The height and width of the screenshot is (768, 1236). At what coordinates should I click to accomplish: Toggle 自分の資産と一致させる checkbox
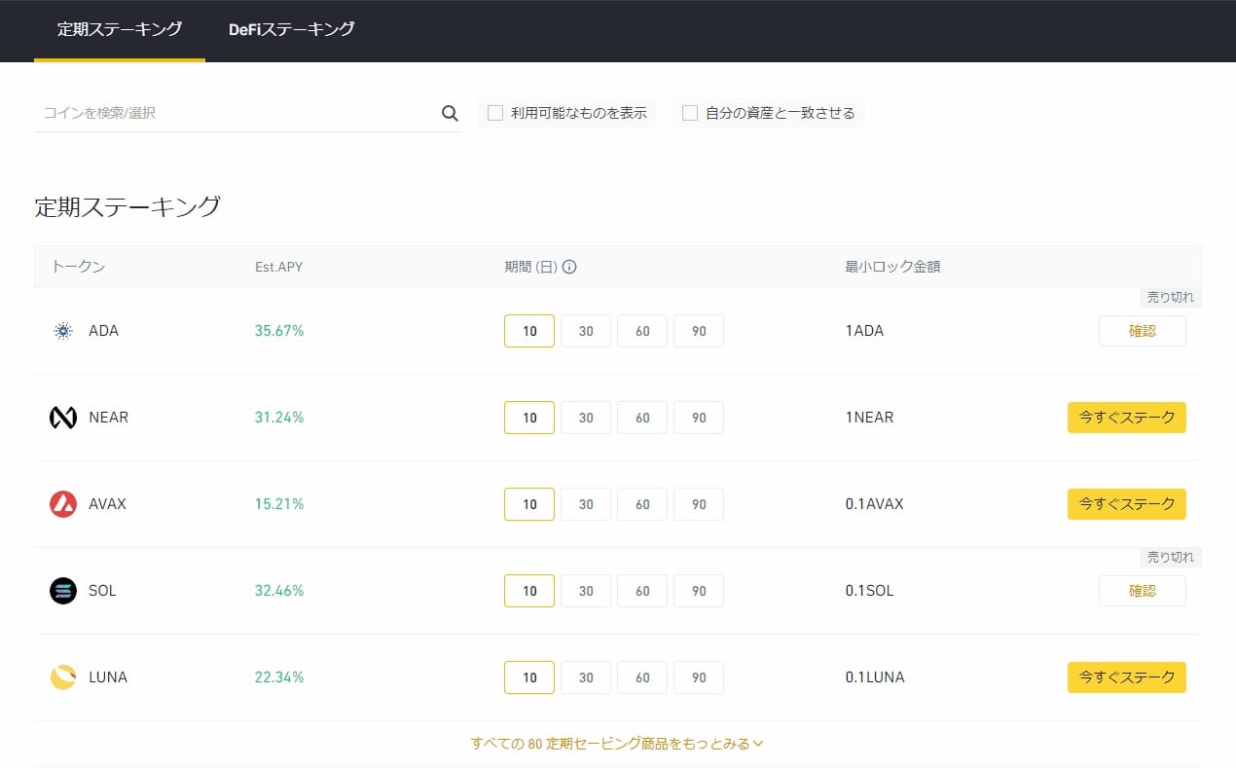[690, 113]
